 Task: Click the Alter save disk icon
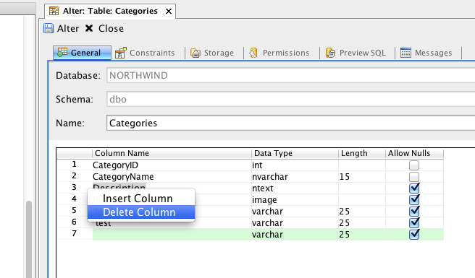[49, 28]
